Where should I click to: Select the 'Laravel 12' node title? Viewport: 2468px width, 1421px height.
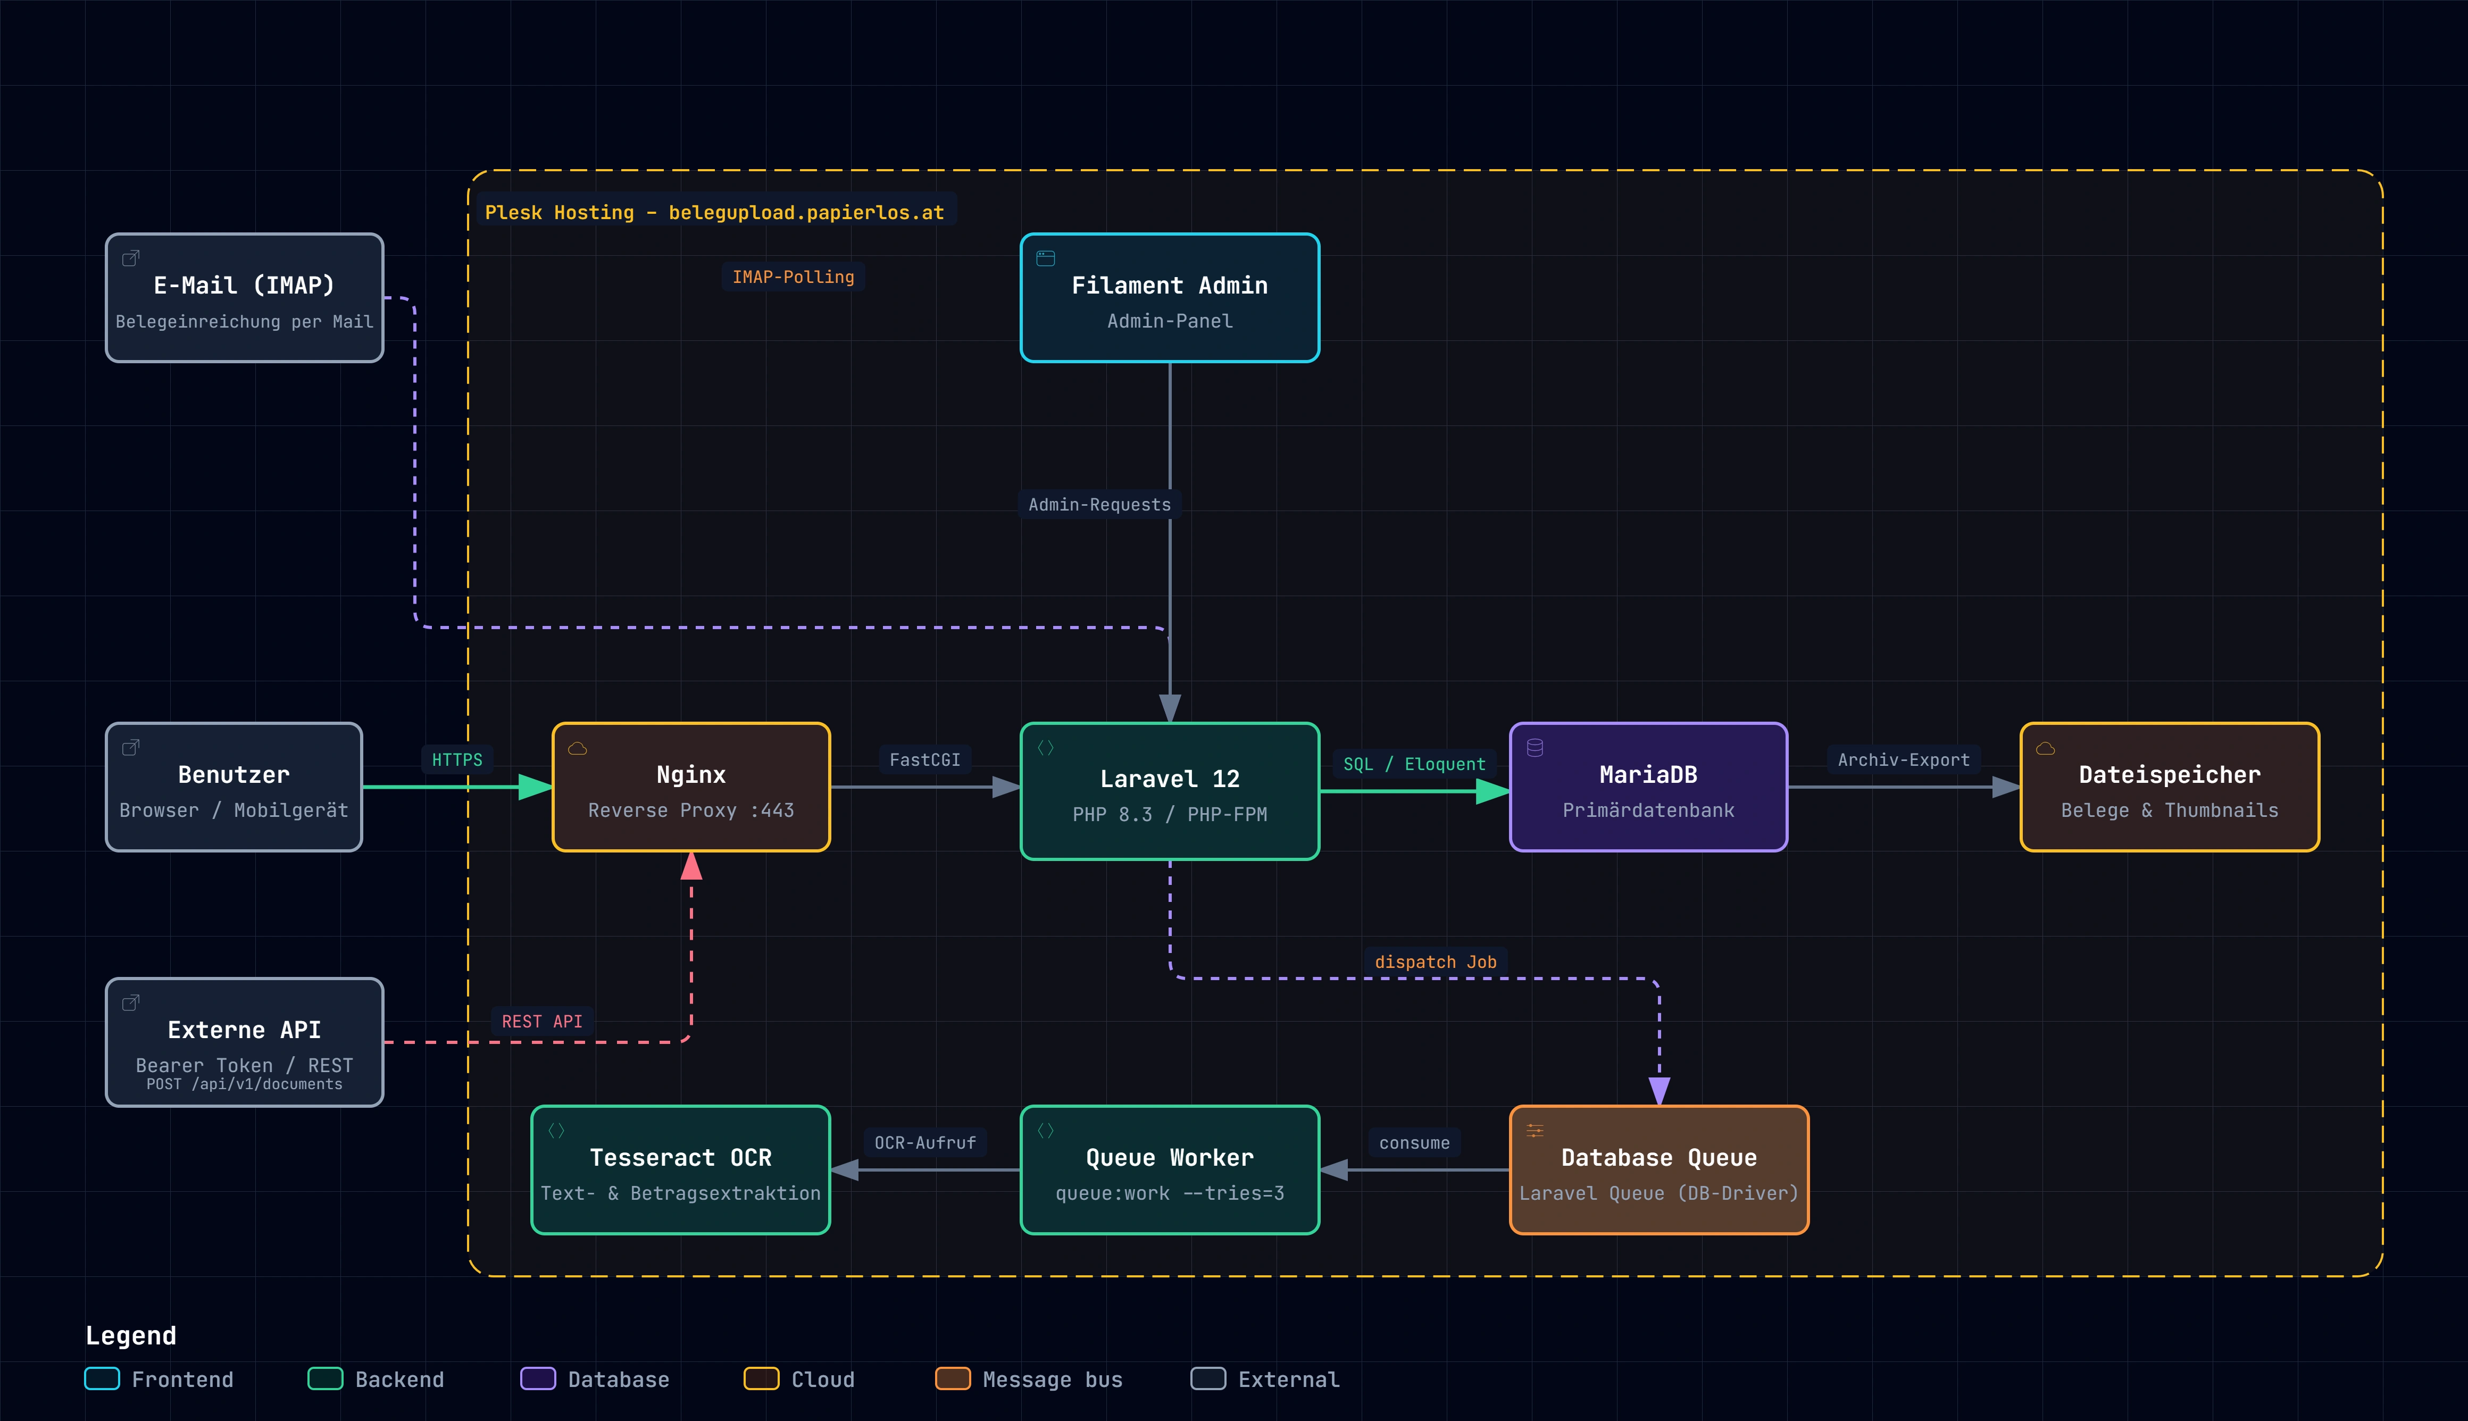coord(1169,779)
